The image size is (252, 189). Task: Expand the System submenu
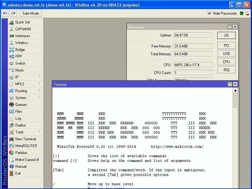(x=40, y=97)
